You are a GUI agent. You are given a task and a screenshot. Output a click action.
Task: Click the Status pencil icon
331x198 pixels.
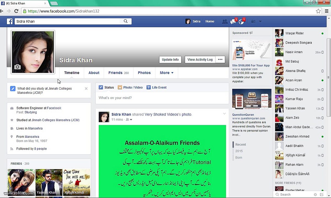[101, 87]
